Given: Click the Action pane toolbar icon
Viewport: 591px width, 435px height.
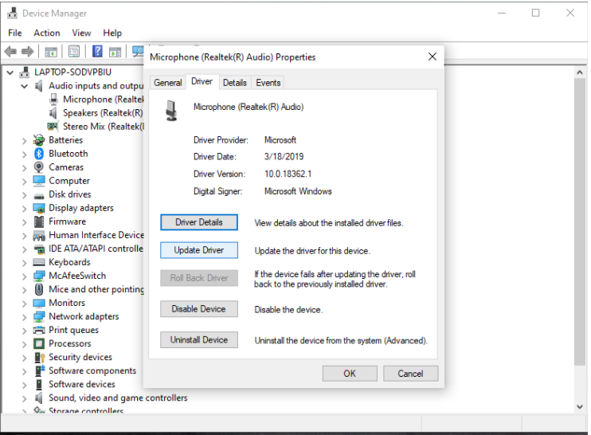Looking at the screenshot, I should 115,51.
